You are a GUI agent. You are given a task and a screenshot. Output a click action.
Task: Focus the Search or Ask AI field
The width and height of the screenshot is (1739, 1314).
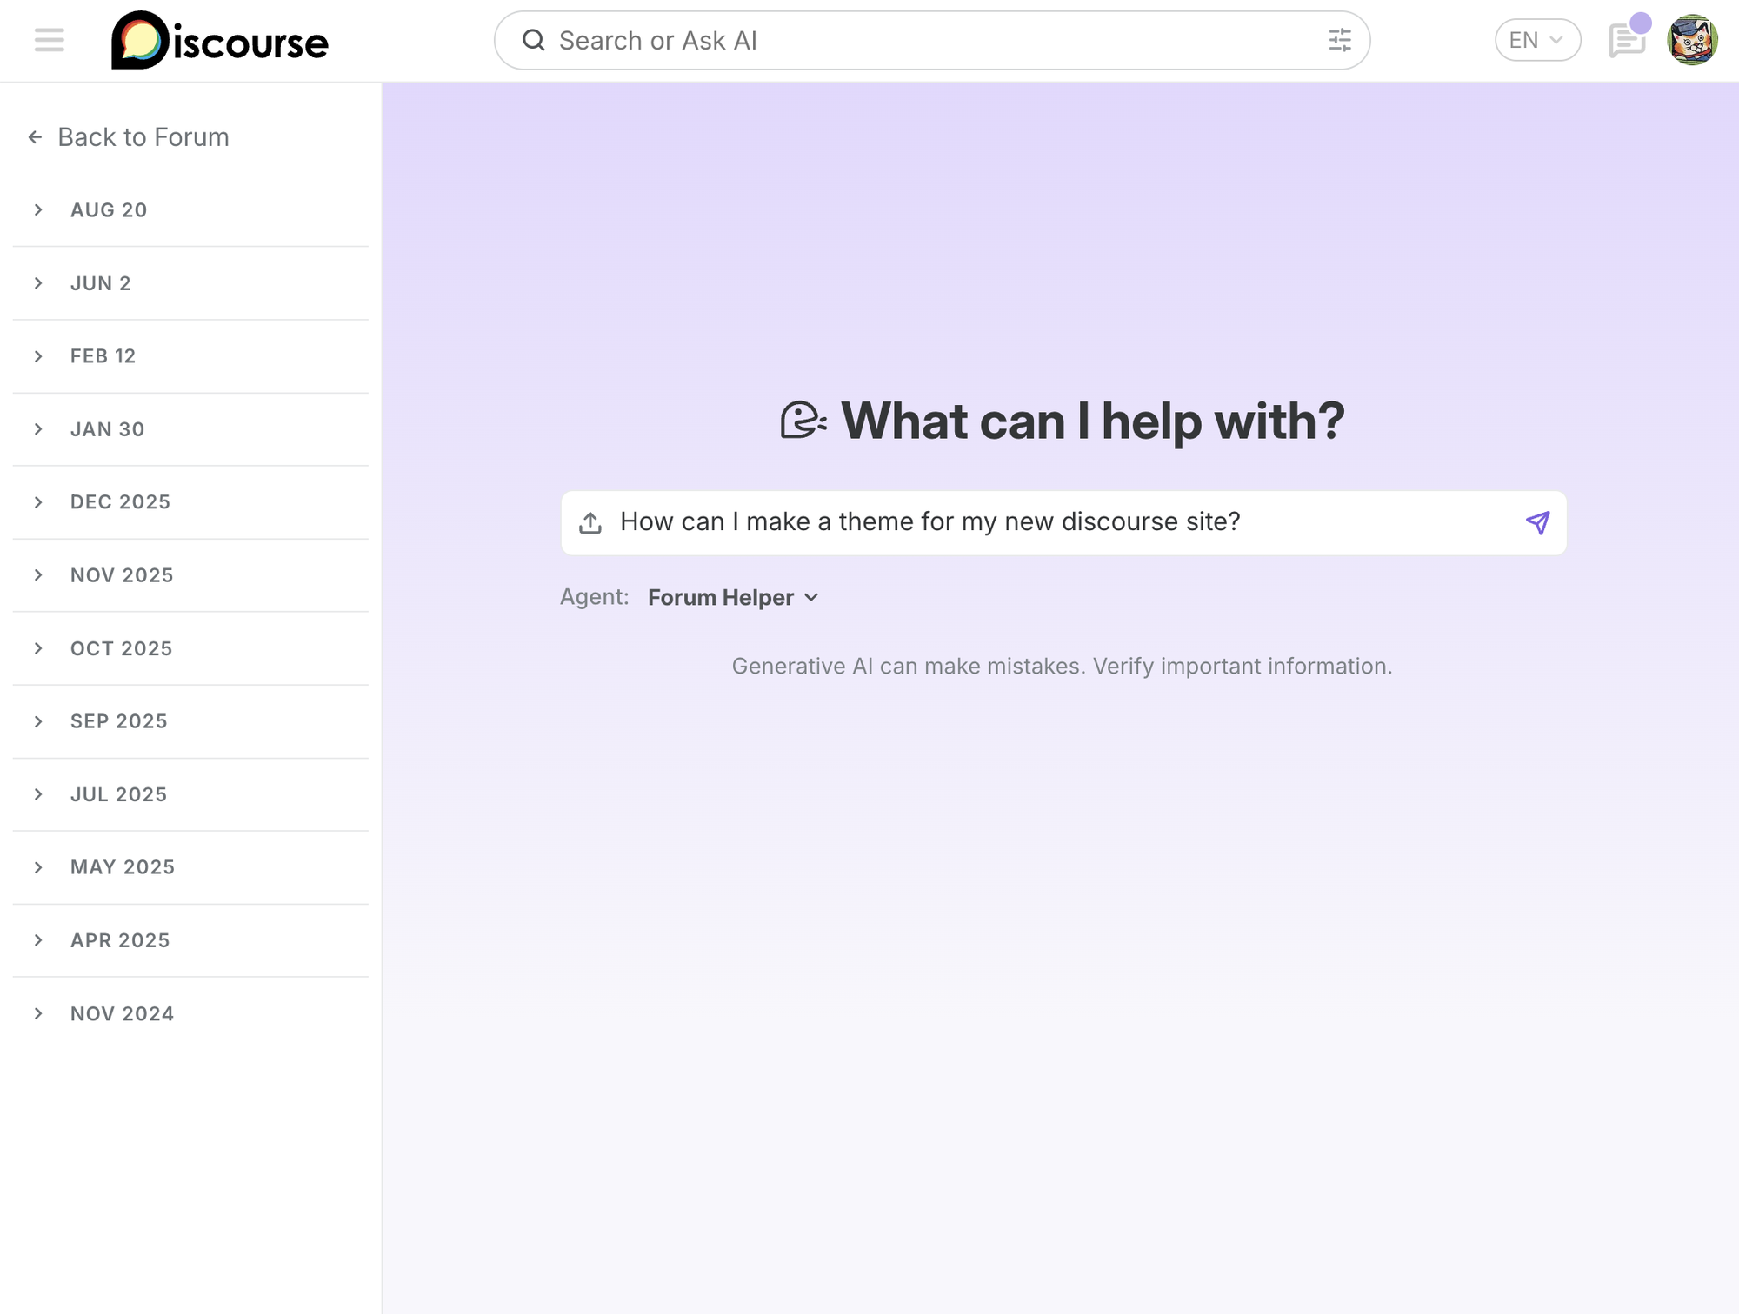pos(932,40)
